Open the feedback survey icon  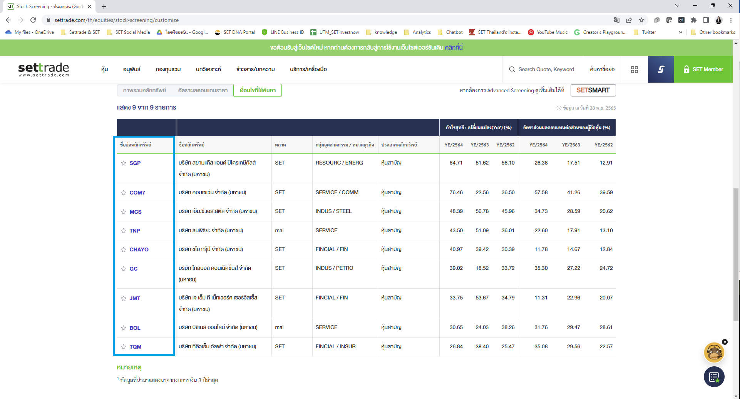click(714, 377)
